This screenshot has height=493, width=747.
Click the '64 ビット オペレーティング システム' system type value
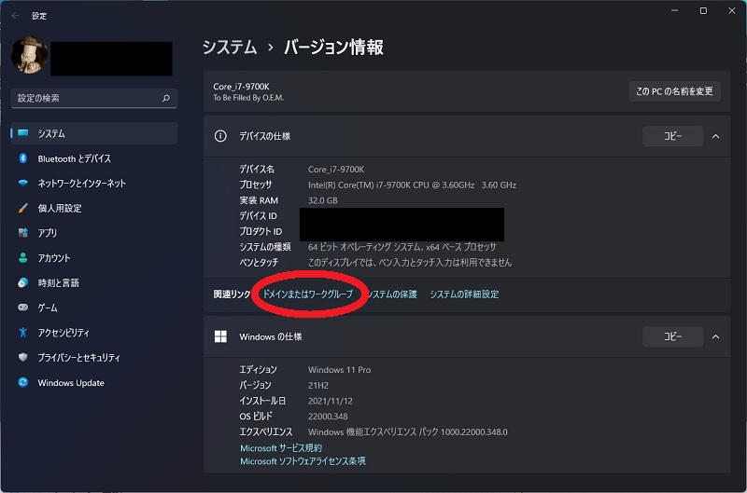[402, 247]
